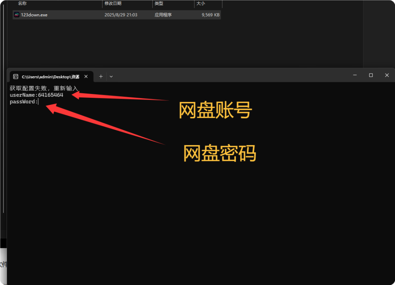Image resolution: width=395 pixels, height=285 pixels.
Task: Sort files by 大小 column header
Action: click(201, 3)
